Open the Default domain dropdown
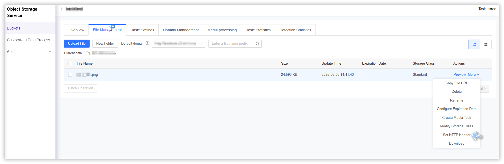 (178, 44)
